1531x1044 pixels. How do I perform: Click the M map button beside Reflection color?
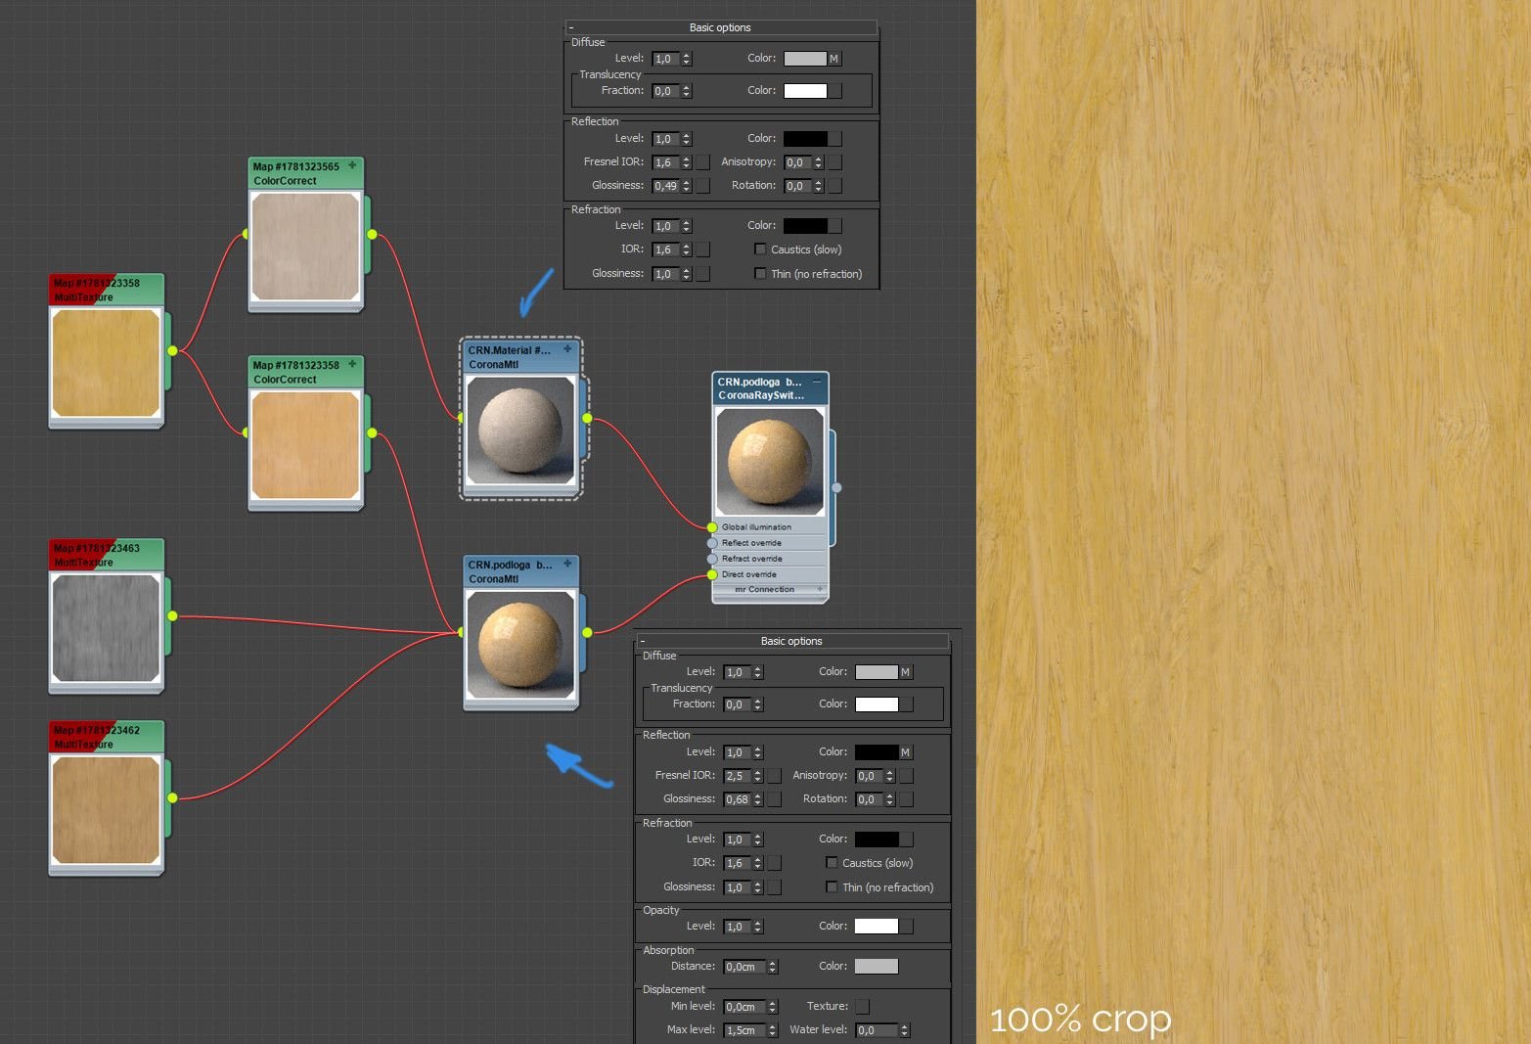tap(906, 752)
